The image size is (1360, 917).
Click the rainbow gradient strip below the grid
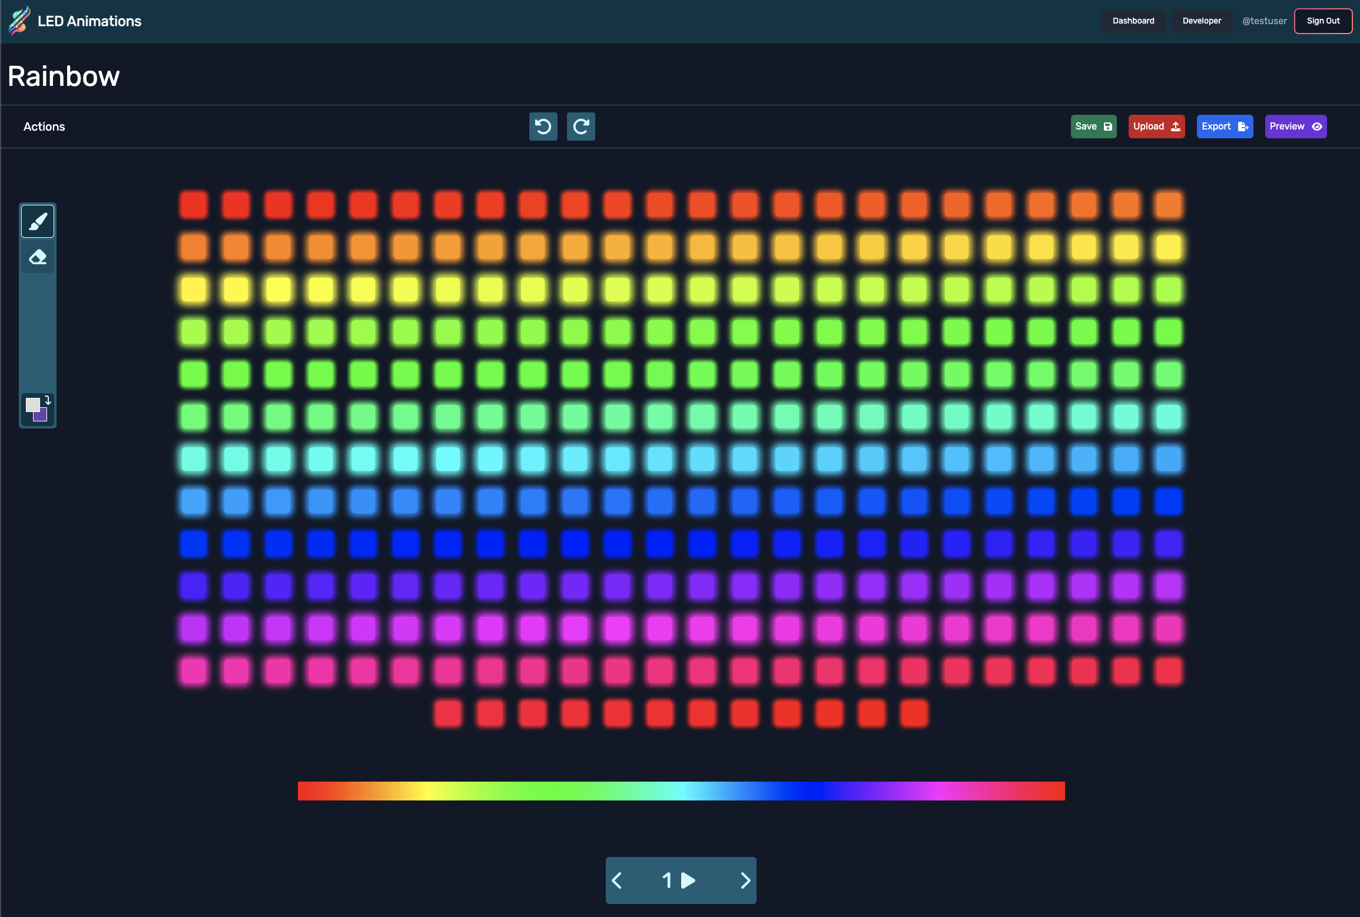(x=681, y=791)
